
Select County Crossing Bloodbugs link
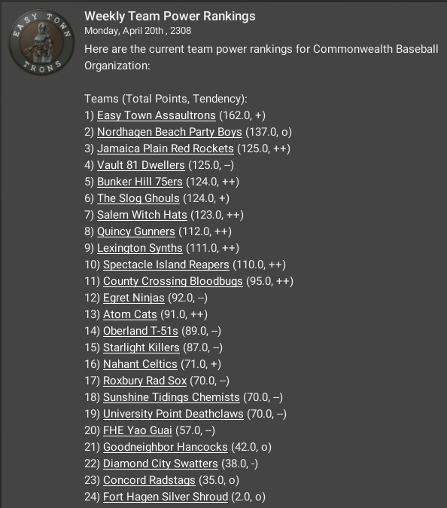(x=173, y=281)
